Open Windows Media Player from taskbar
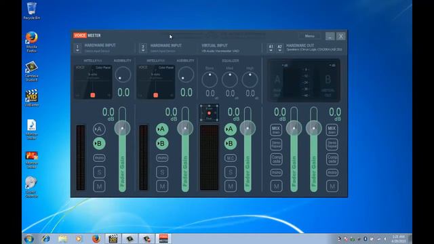Image resolution: width=434 pixels, height=244 pixels. (x=79, y=239)
